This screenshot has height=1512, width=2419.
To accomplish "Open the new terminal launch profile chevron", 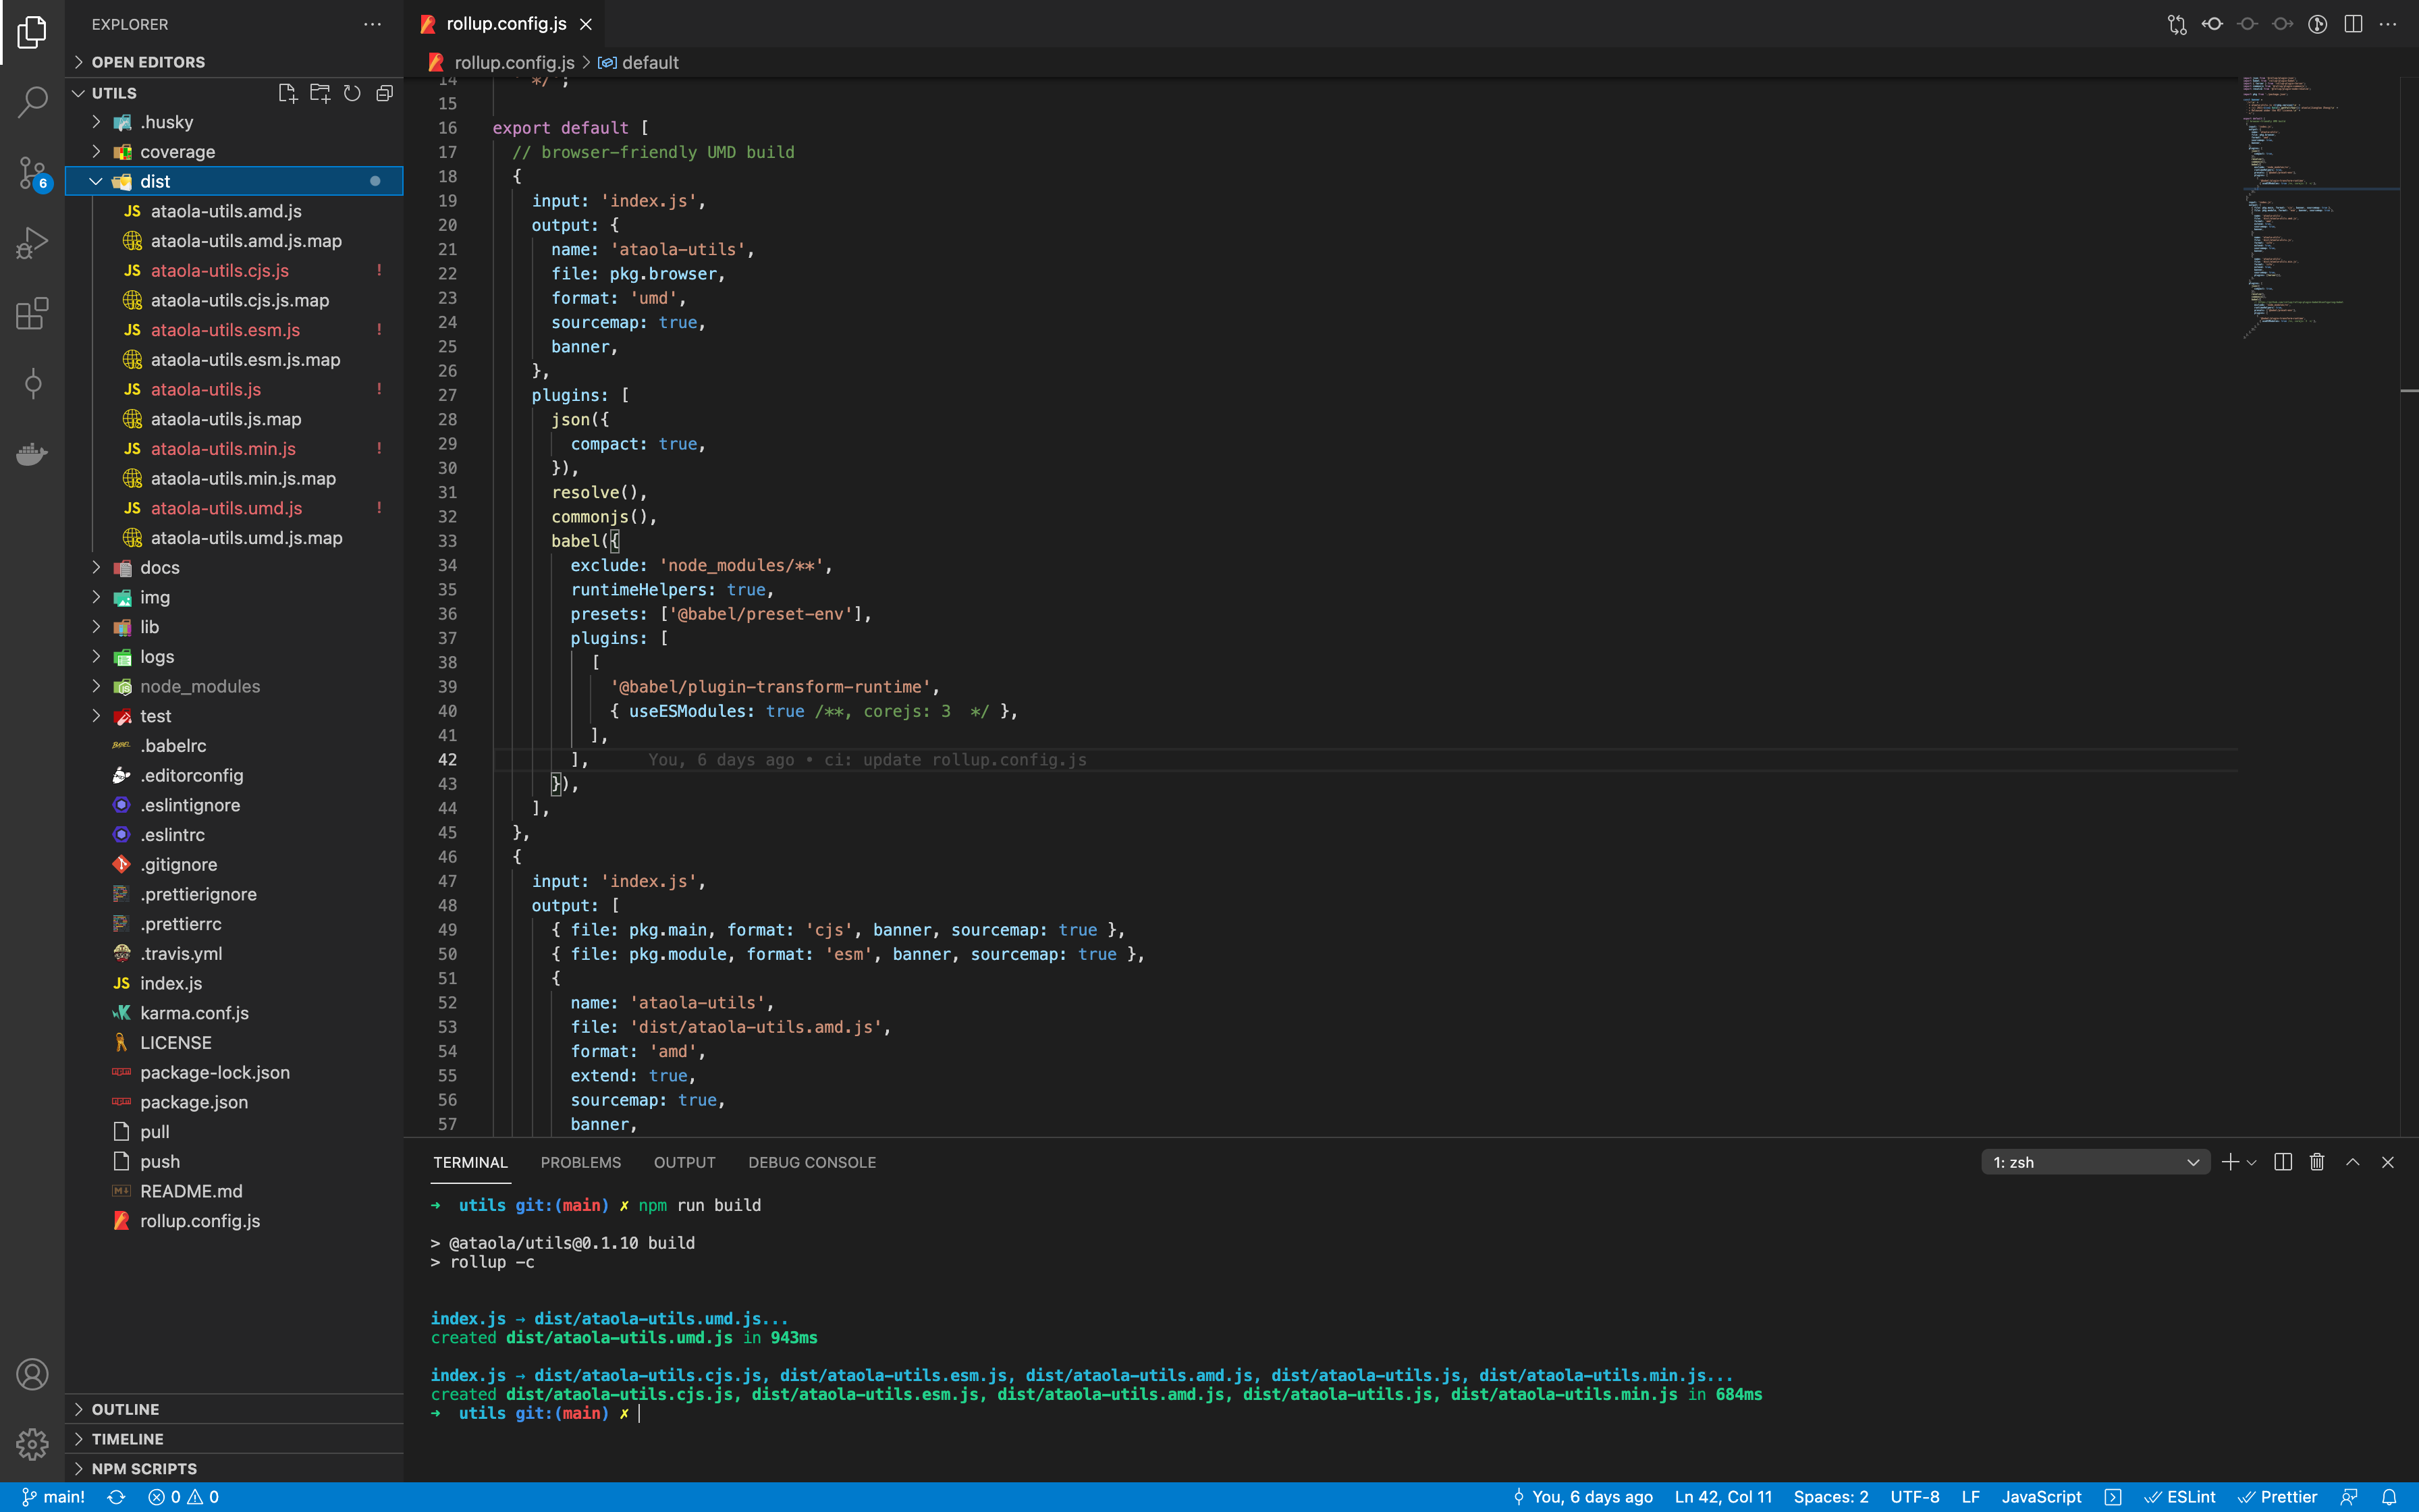I will click(x=2251, y=1162).
